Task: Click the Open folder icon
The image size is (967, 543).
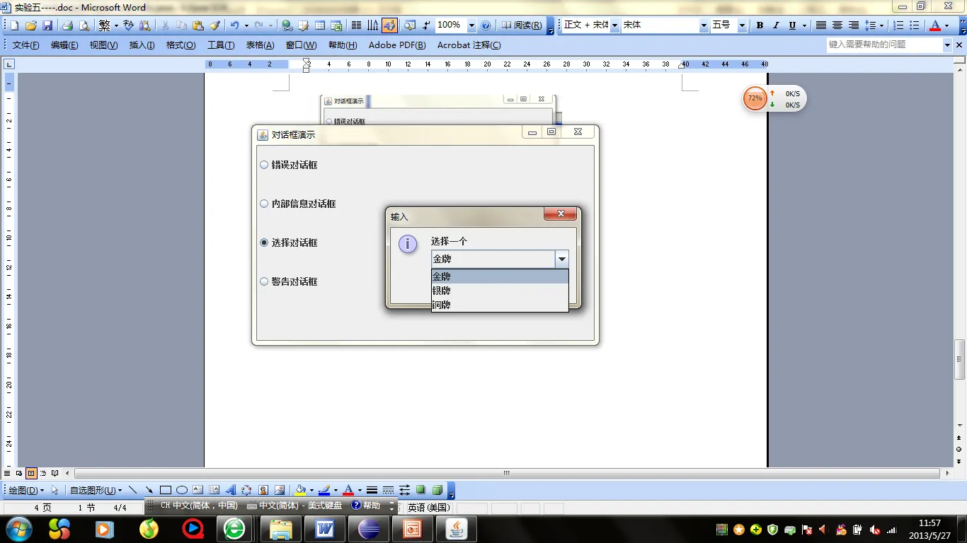Action: click(30, 25)
